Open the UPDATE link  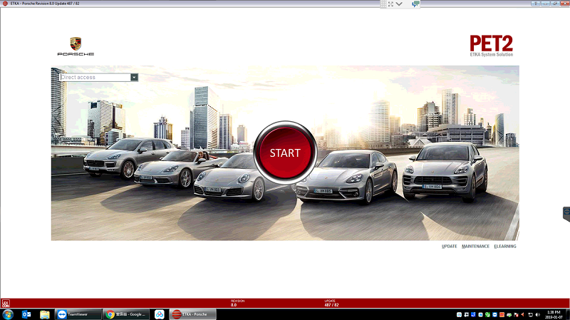(450, 246)
